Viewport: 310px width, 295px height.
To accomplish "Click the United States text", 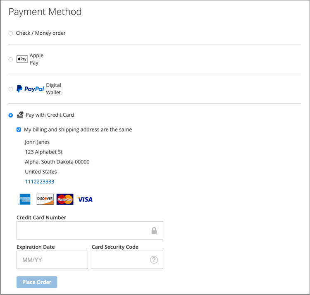I will (41, 172).
